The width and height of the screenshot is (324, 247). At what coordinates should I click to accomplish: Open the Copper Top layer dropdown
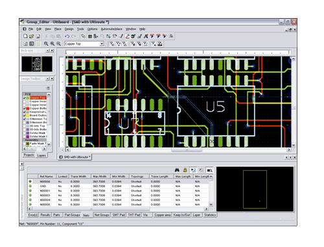(x=102, y=44)
